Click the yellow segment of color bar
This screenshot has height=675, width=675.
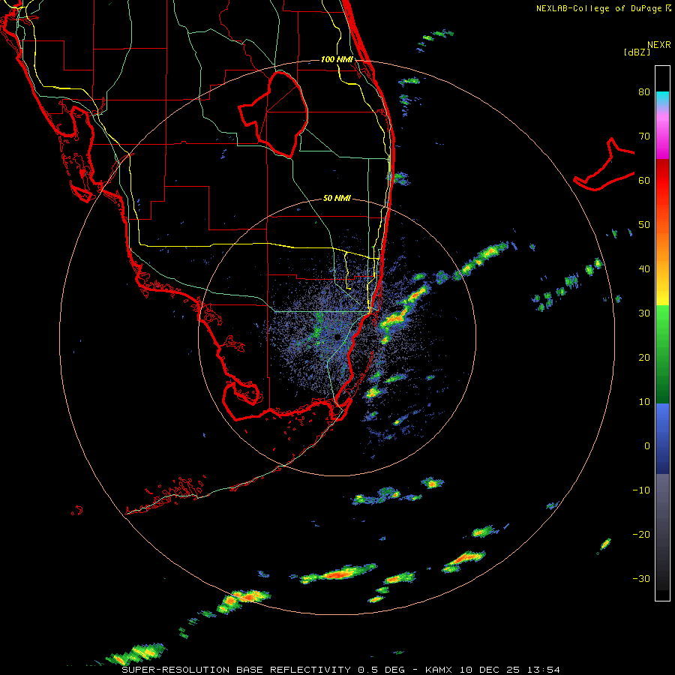pyautogui.click(x=662, y=295)
